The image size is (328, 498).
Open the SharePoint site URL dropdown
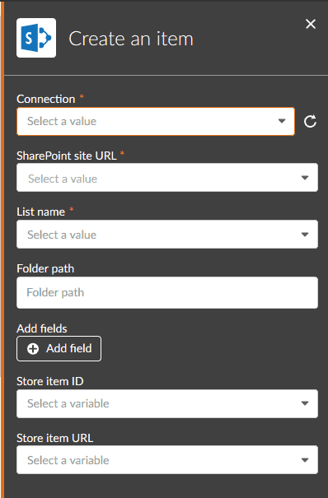[x=167, y=178]
